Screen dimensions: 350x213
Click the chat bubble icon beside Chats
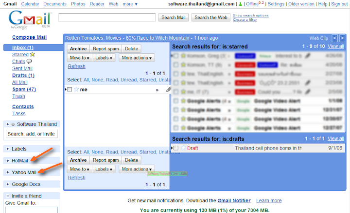click(x=29, y=61)
